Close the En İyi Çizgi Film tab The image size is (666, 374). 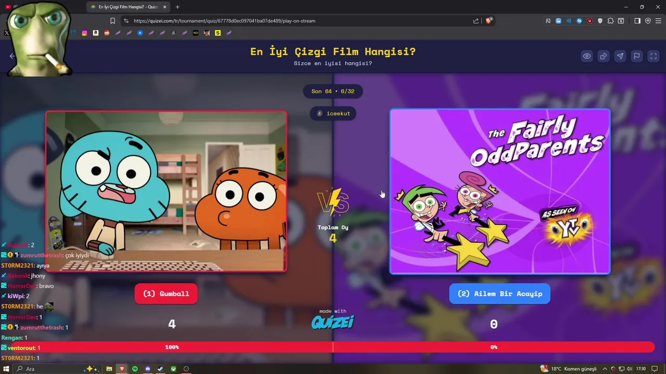click(165, 7)
